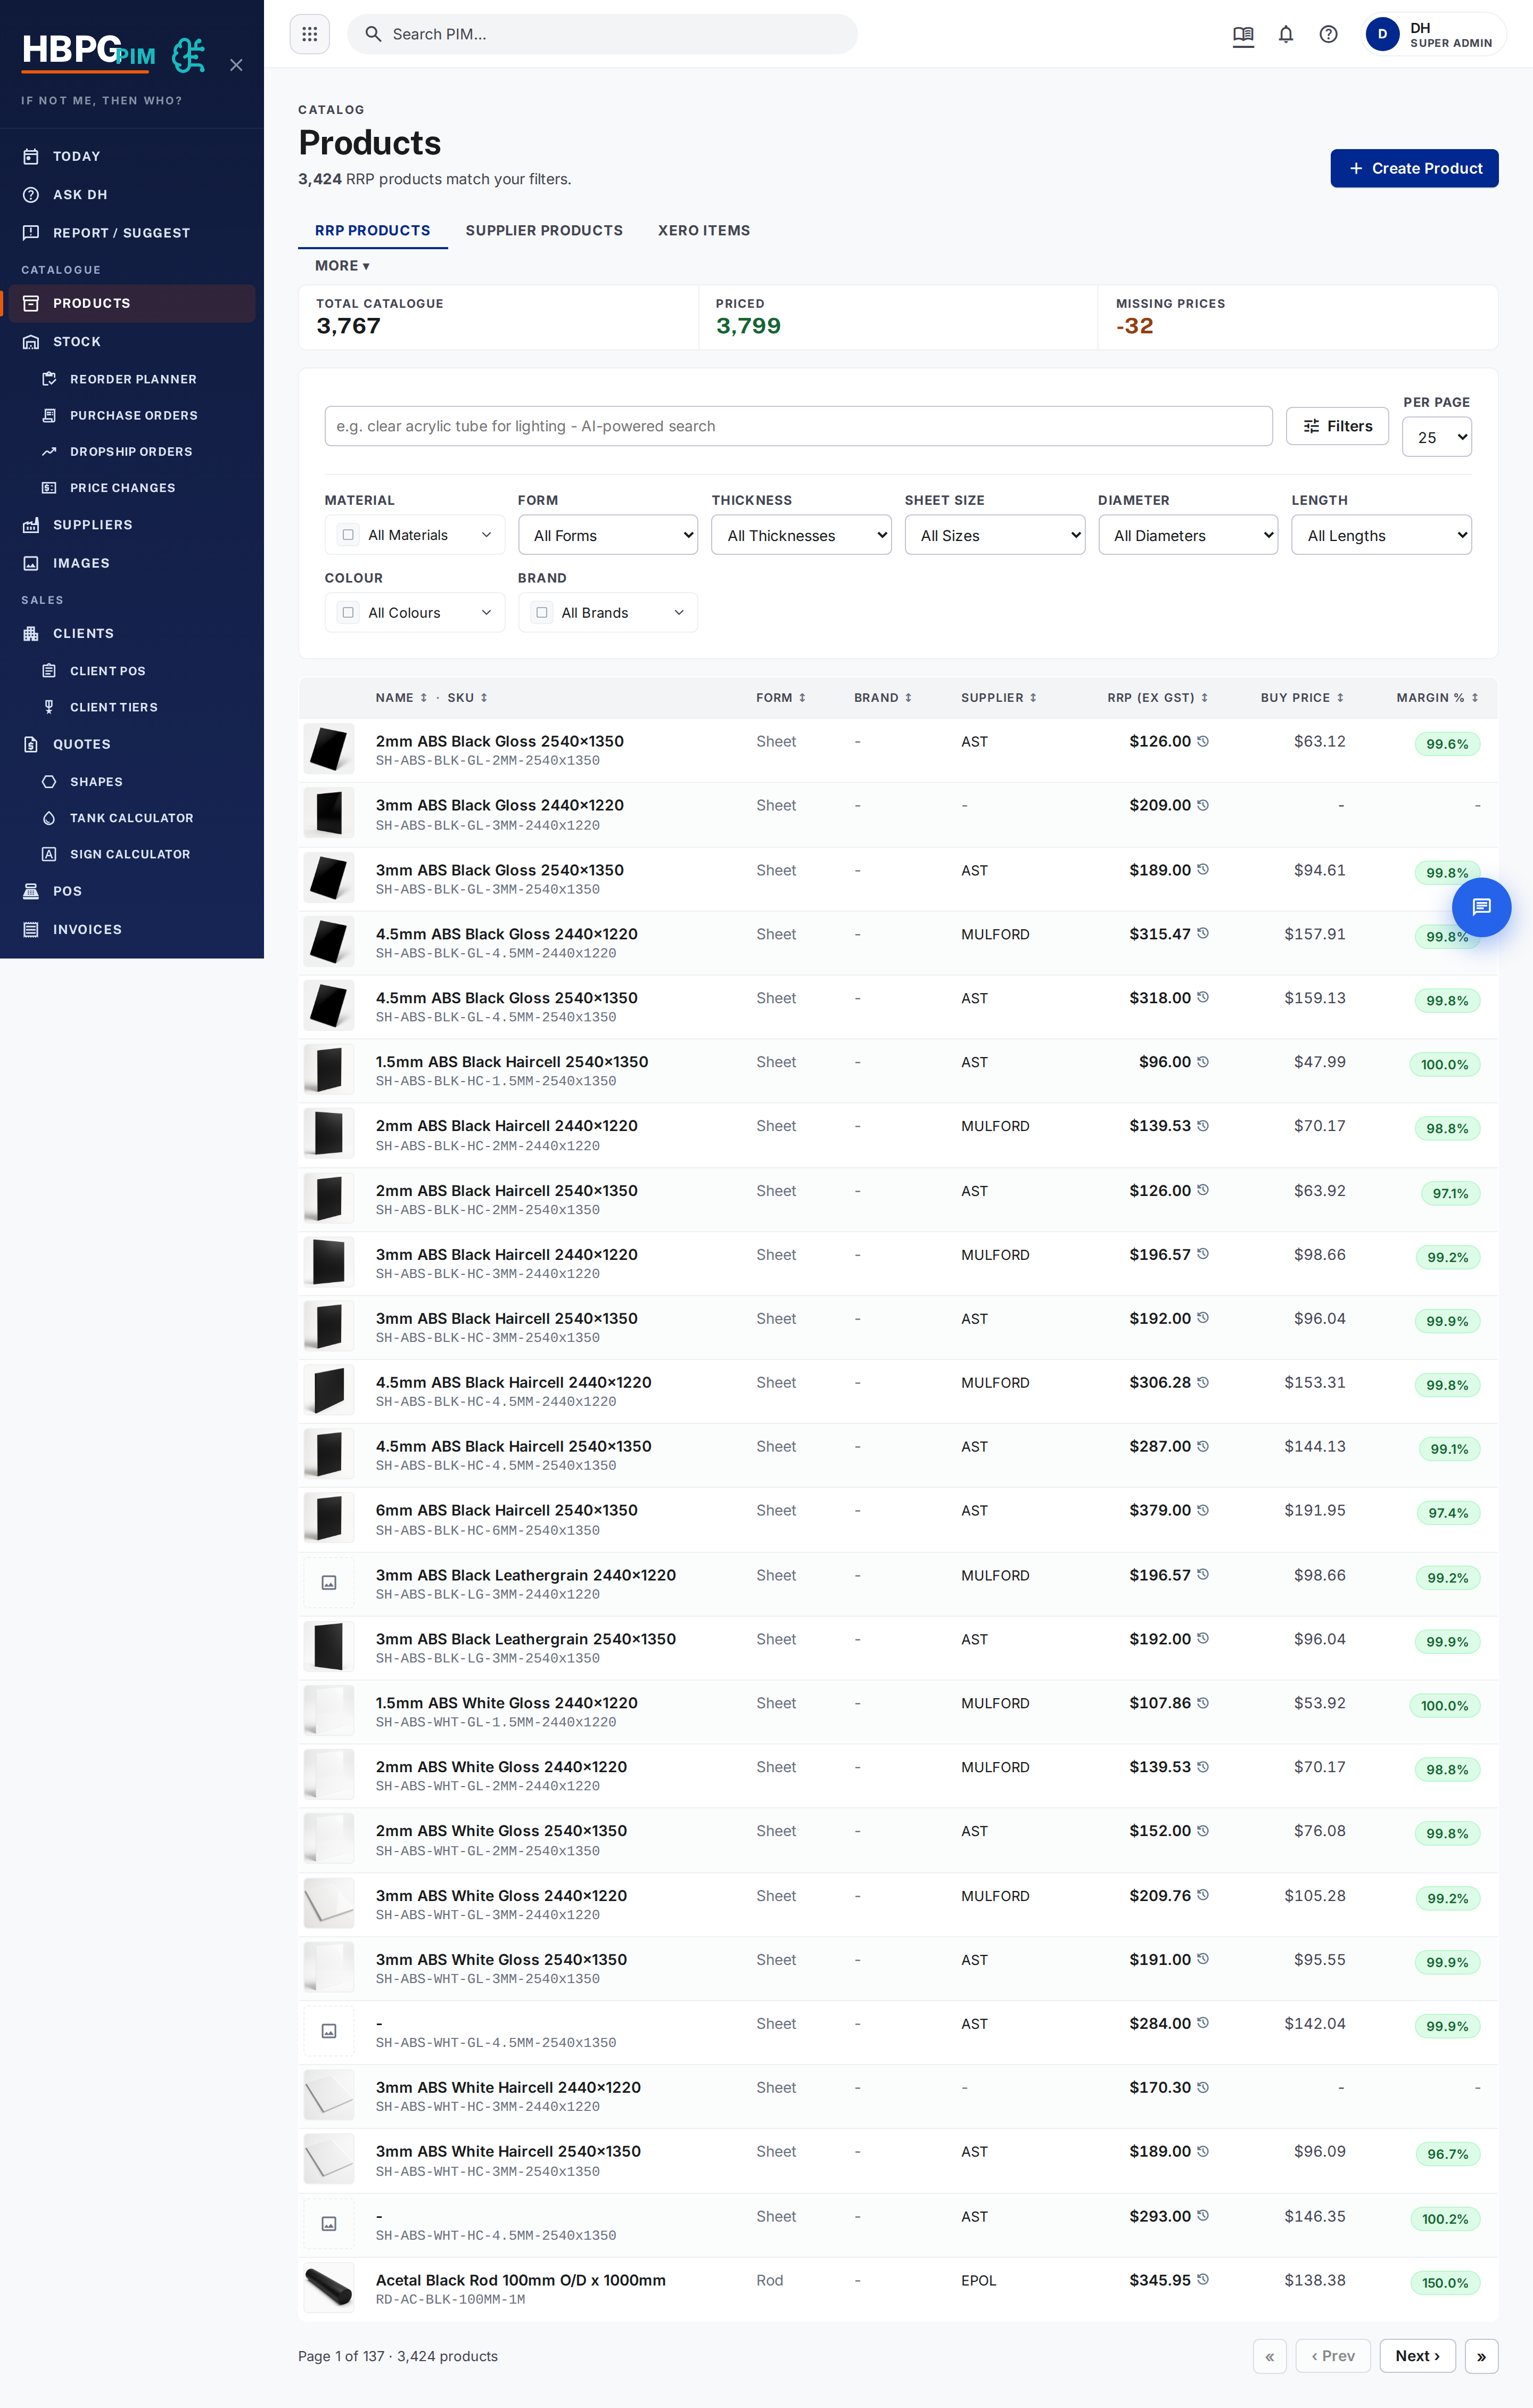Sort table by Margin % column
The width and height of the screenshot is (1533, 2408).
pos(1437,698)
